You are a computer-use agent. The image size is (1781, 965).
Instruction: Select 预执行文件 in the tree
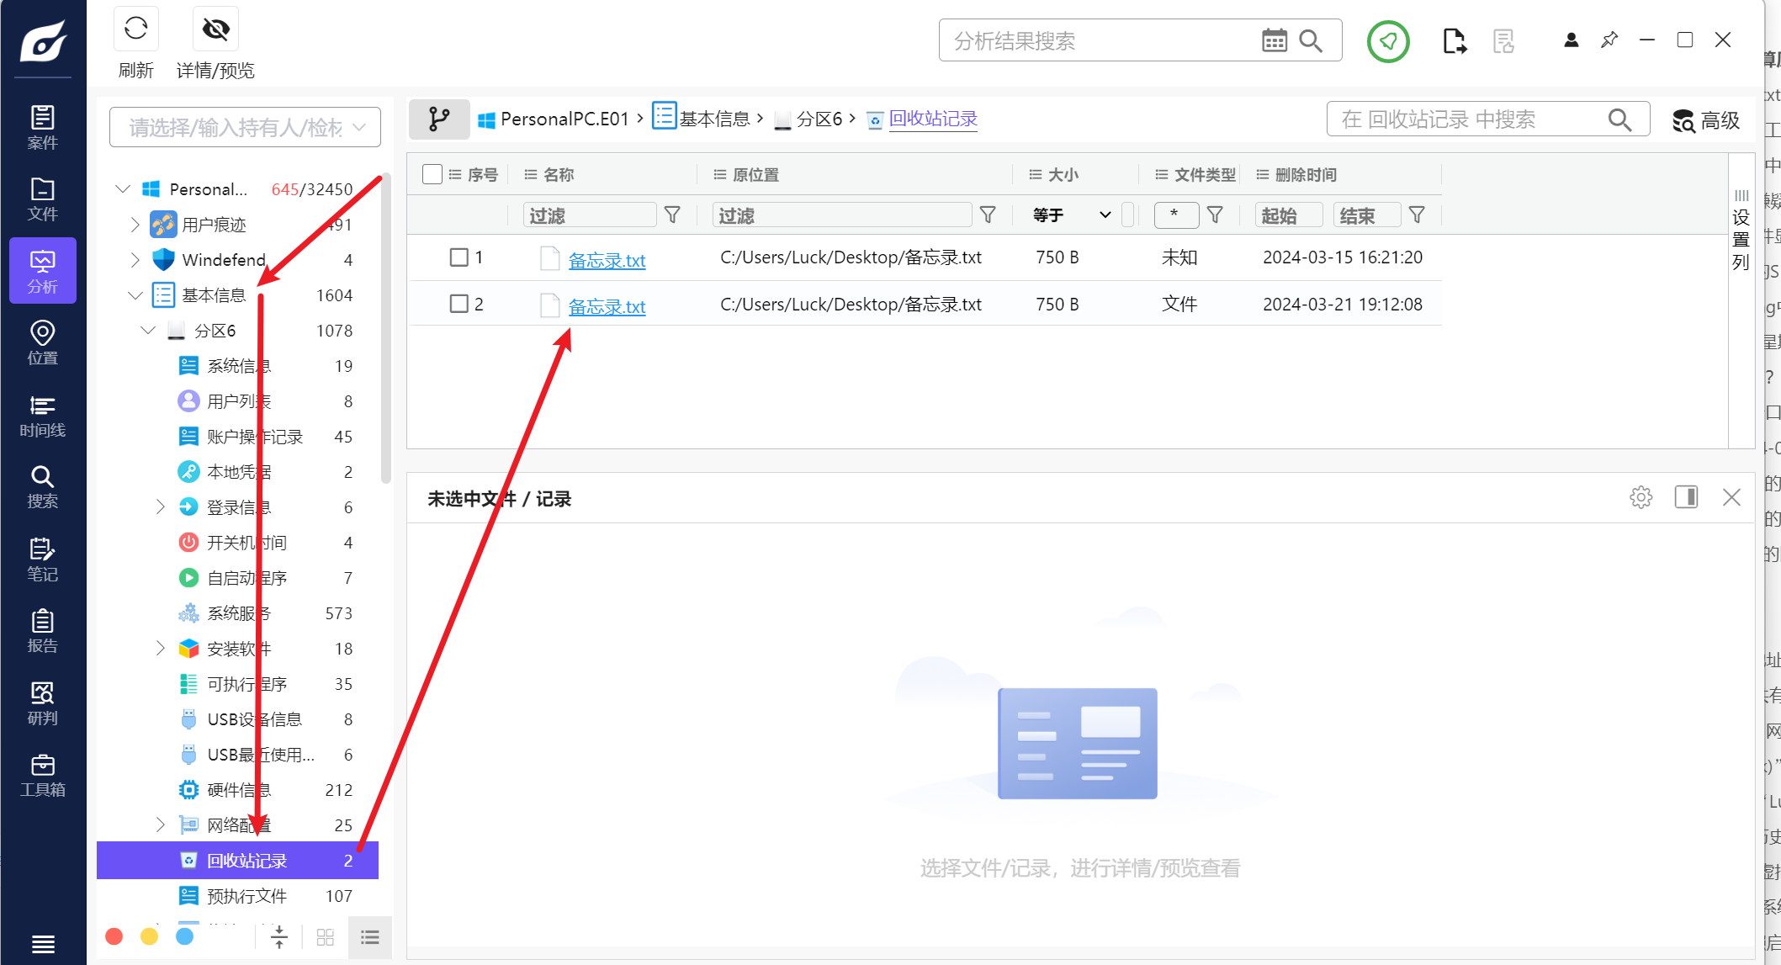246,896
